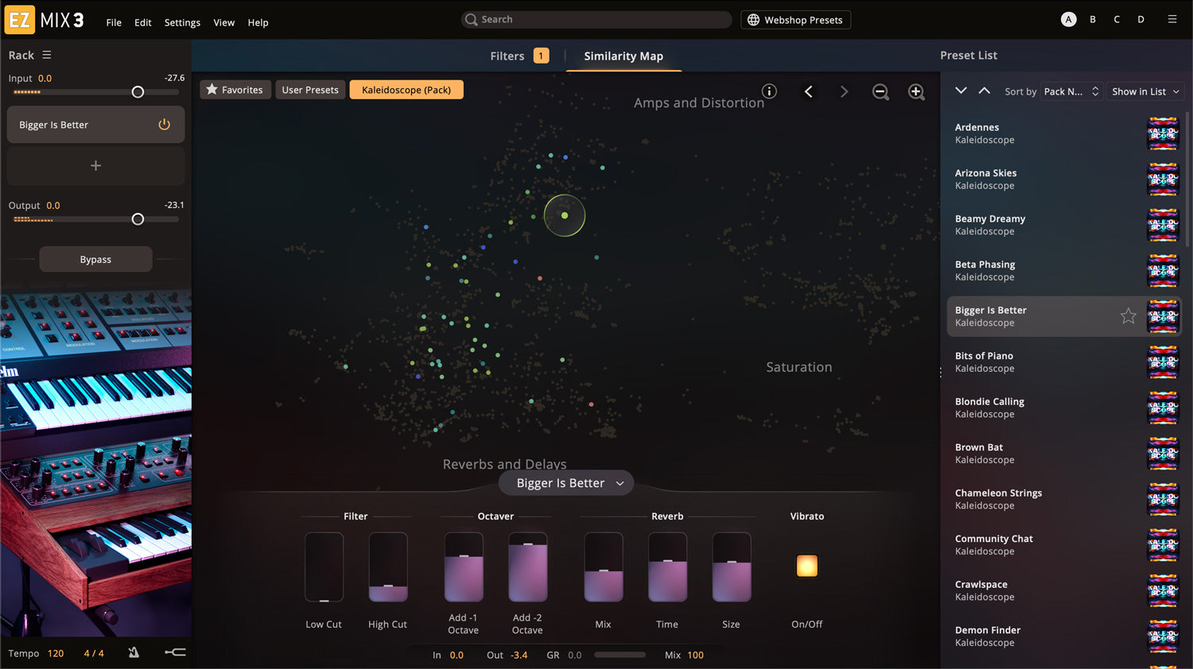Switch to the Filters tab
This screenshot has height=669, width=1193.
pos(519,56)
